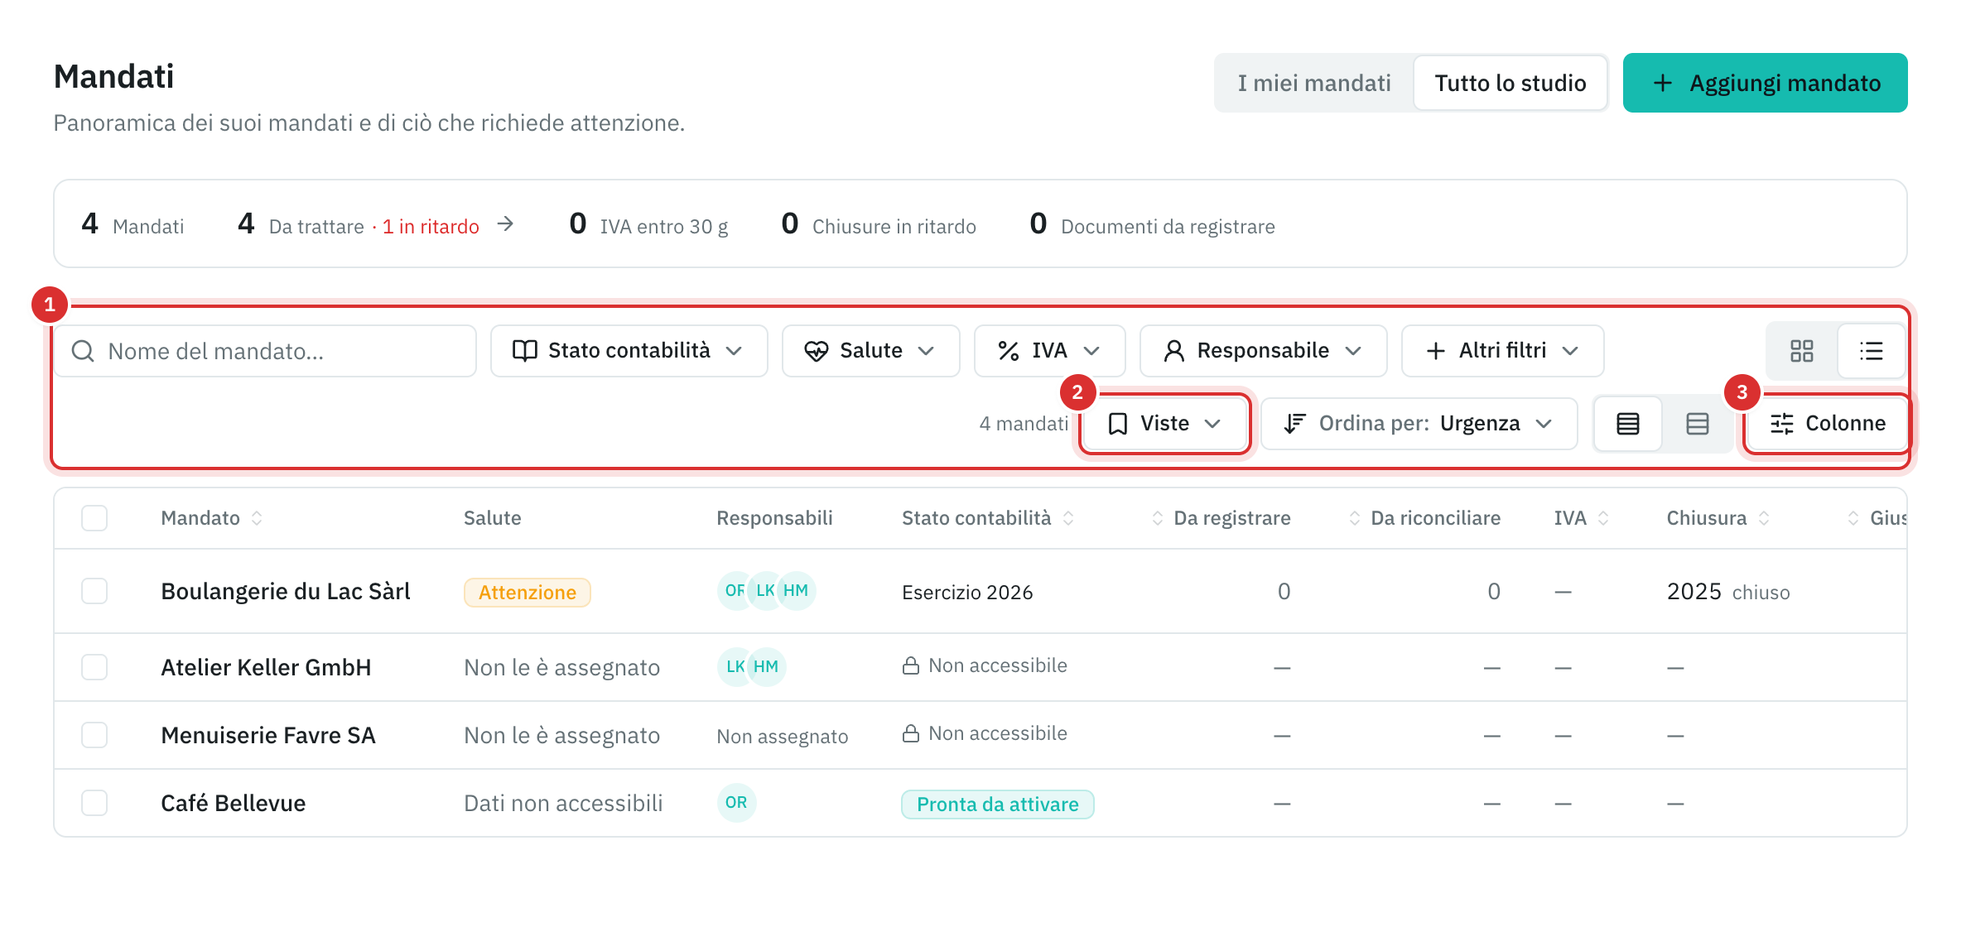The width and height of the screenshot is (1961, 927).
Task: Open Ordina per Urgenza sort dropdown
Action: pyautogui.click(x=1419, y=424)
